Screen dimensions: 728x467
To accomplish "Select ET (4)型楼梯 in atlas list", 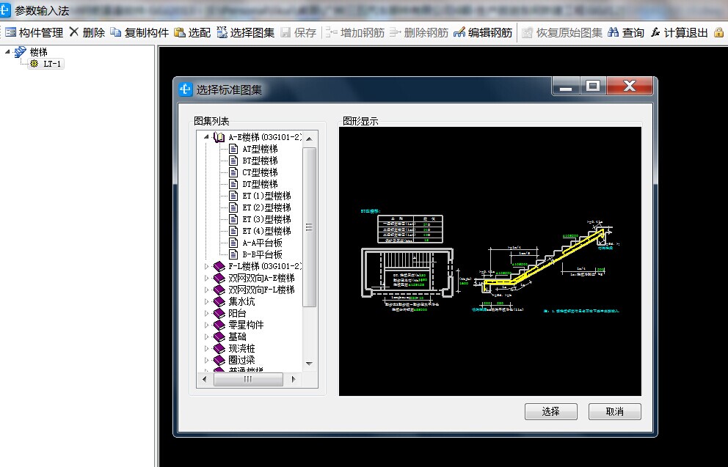I will pyautogui.click(x=266, y=231).
